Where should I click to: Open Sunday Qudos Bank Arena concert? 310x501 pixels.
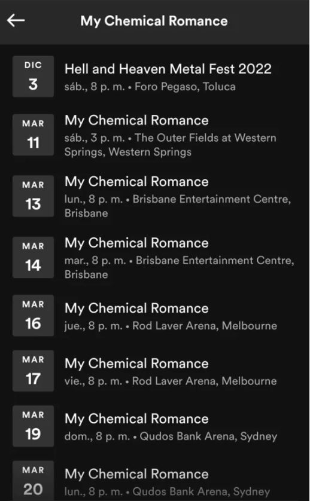pos(155,426)
